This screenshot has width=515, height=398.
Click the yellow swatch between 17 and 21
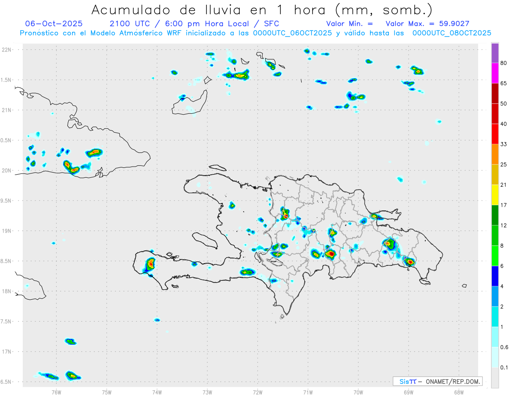(x=495, y=195)
